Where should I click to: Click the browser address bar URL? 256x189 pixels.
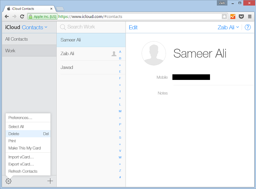90,16
